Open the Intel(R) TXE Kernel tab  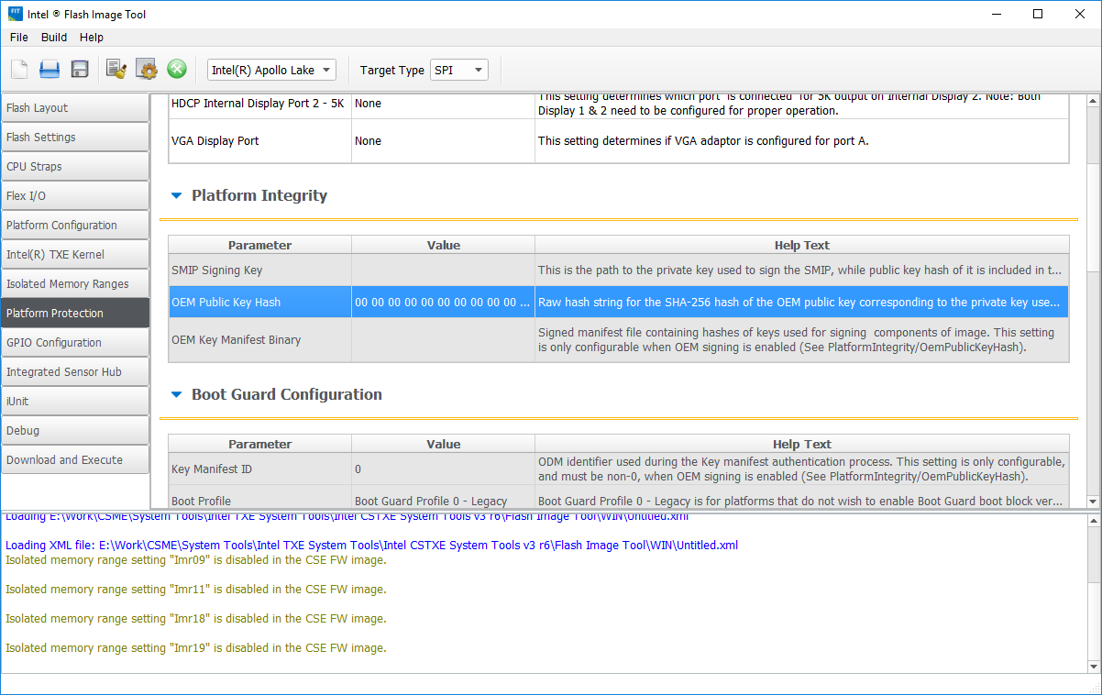pyautogui.click(x=75, y=255)
